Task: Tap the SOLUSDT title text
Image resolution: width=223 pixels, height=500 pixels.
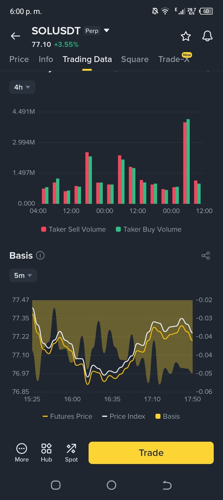Action: point(56,31)
